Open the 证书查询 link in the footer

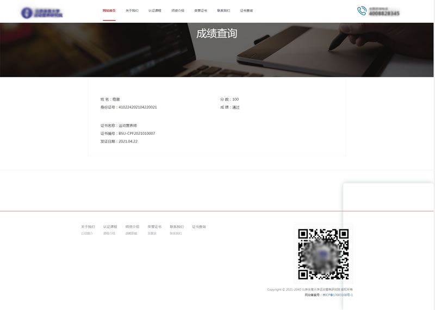(199, 227)
